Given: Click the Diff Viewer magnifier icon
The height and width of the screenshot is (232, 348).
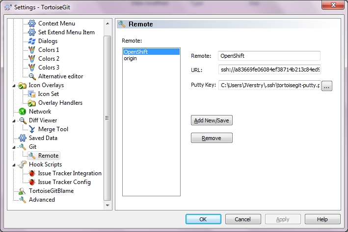Looking at the screenshot, I should pos(23,120).
